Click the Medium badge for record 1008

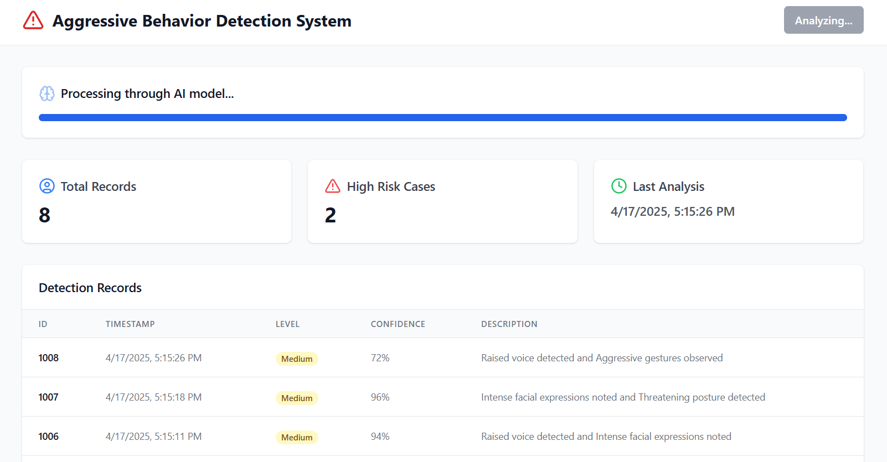tap(297, 359)
